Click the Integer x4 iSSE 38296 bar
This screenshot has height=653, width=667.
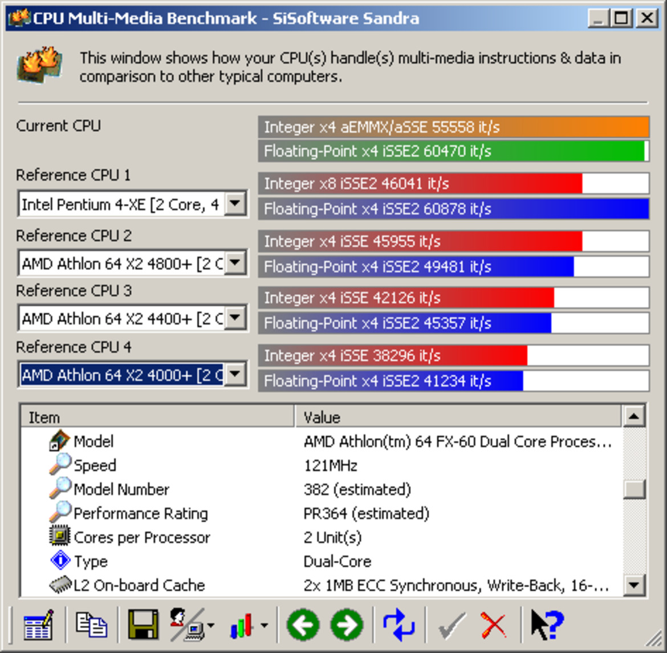[453, 355]
